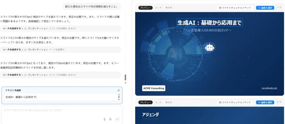
Task: Click the 2 / 5 slide counter
Action: pos(279,102)
